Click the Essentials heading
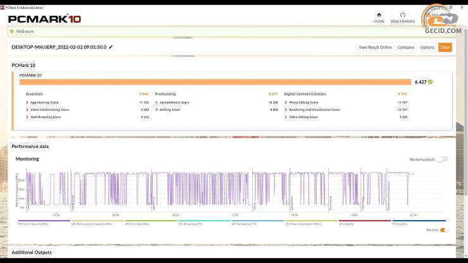 click(34, 94)
